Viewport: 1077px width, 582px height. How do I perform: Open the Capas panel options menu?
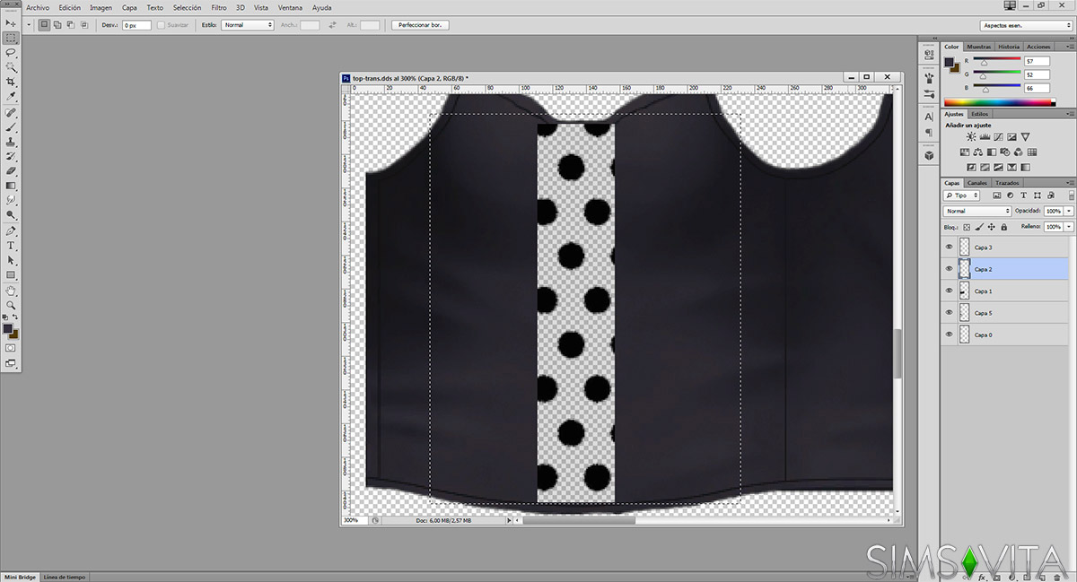pos(1070,183)
